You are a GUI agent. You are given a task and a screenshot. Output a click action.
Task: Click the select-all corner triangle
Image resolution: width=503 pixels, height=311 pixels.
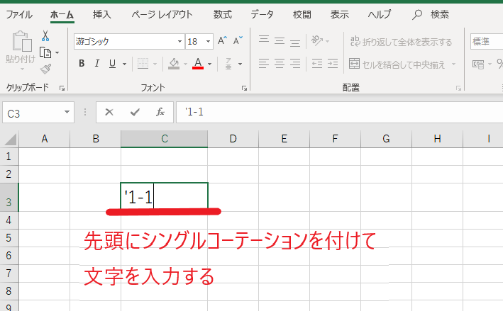(x=10, y=140)
